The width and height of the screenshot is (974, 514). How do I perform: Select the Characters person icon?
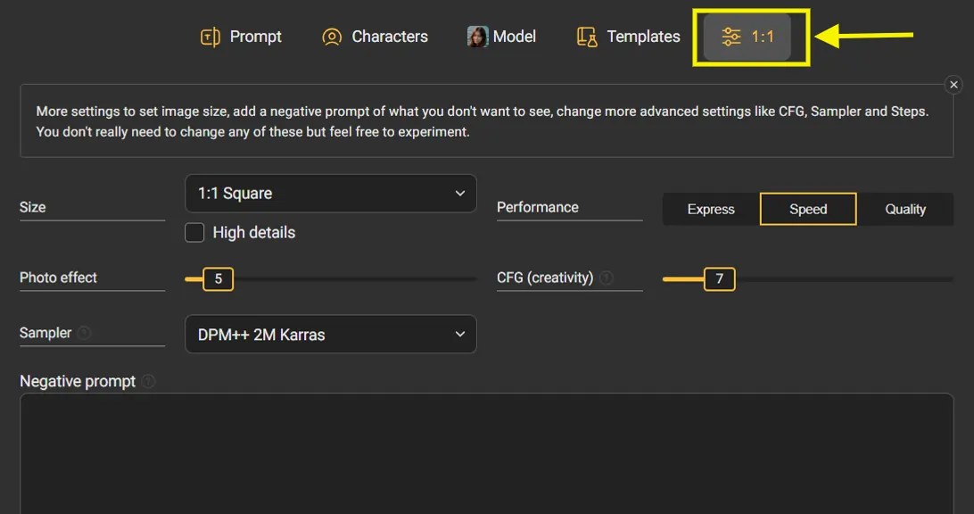331,37
